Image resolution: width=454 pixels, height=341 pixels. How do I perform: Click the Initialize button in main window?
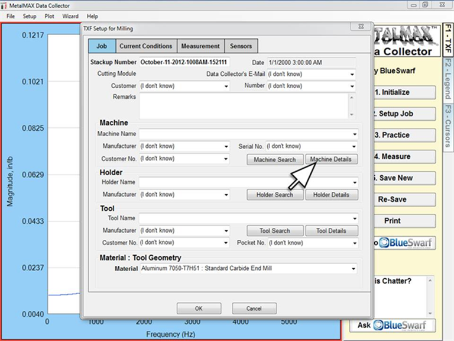tap(404, 92)
